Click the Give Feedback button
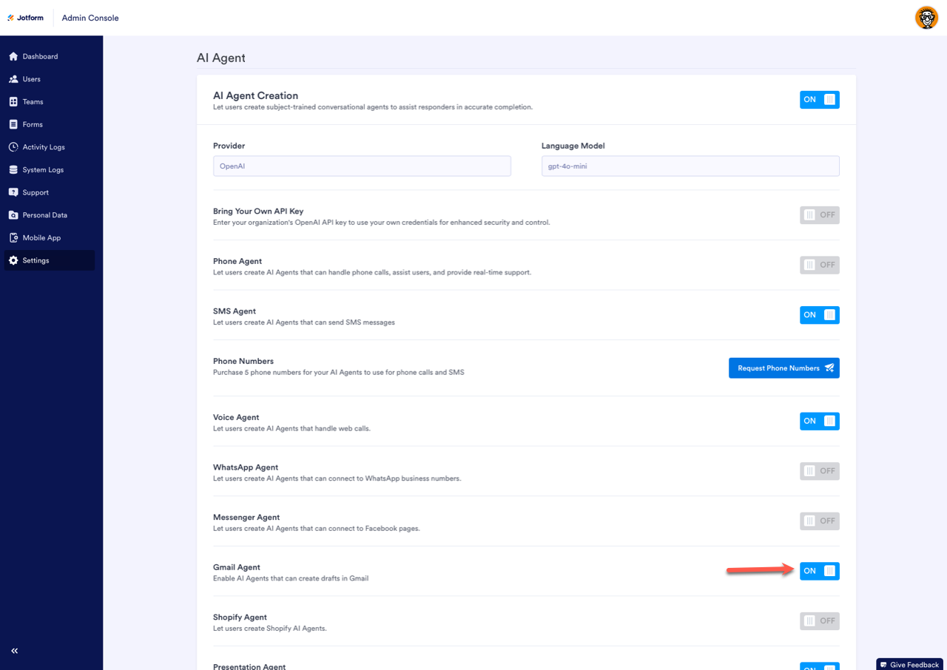 pyautogui.click(x=909, y=665)
